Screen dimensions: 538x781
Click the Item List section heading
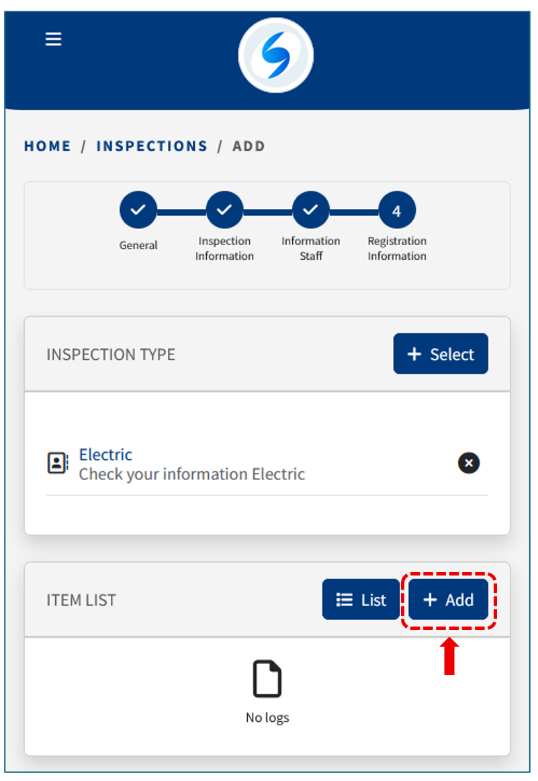(81, 600)
